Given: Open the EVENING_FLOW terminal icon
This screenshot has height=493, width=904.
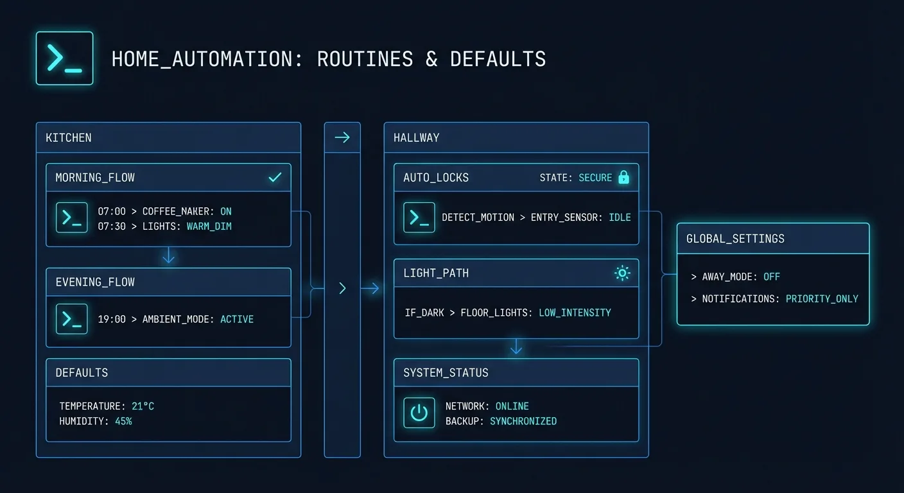Looking at the screenshot, I should (72, 319).
